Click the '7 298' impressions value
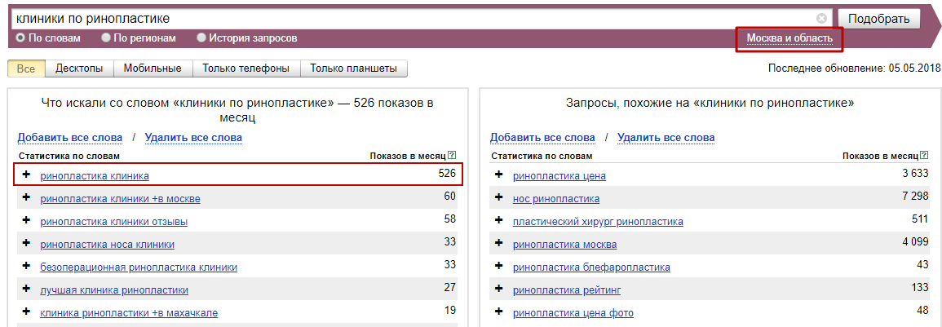Screen dimensions: 942x327 click(916, 197)
